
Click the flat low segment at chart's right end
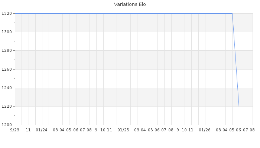[x=246, y=107]
